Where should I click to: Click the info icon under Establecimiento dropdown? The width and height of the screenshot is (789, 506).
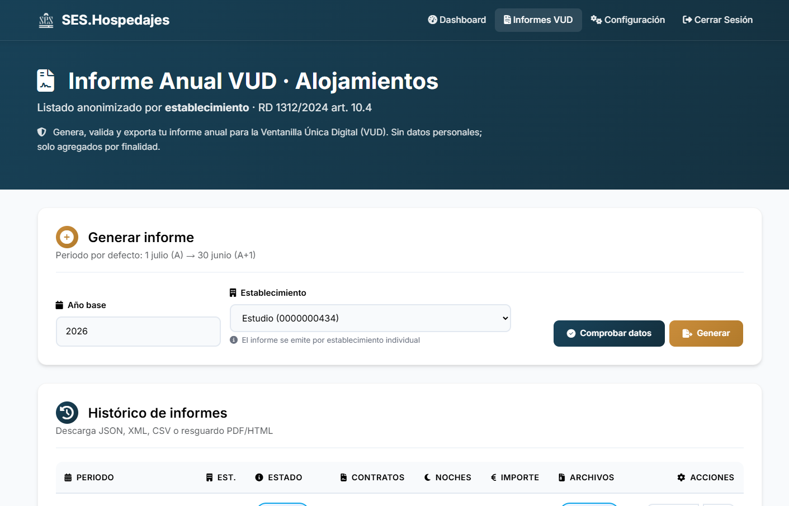234,340
